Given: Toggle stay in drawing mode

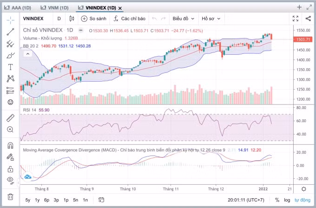Looking at the screenshot, I should [x=10, y=157].
